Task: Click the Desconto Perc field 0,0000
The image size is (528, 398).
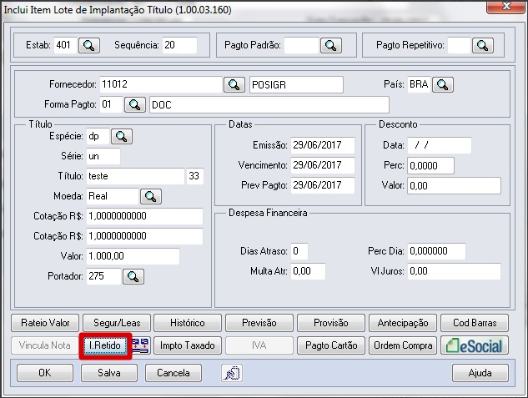Action: tap(430, 166)
